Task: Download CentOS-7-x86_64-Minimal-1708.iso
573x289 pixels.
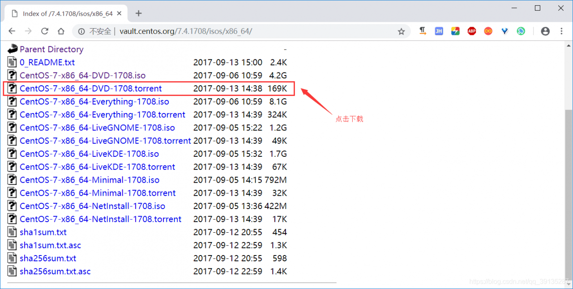Action: 90,180
